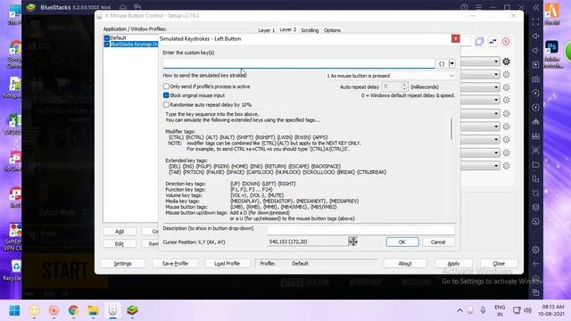The image size is (571, 321).
Task: Open dropdown arrow beside curly braces button
Action: 452,63
